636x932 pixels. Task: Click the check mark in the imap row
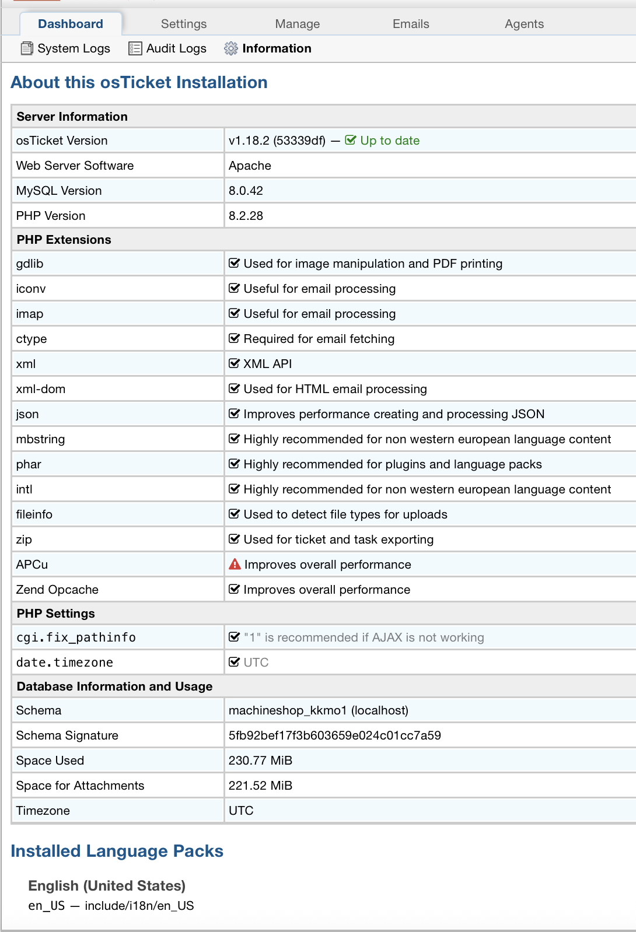pyautogui.click(x=234, y=313)
